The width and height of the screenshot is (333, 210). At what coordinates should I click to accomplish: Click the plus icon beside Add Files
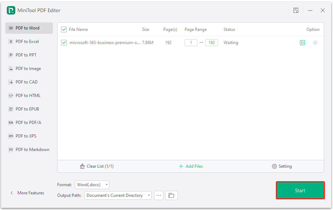click(181, 166)
